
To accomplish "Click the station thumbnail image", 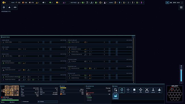I will (10, 91).
